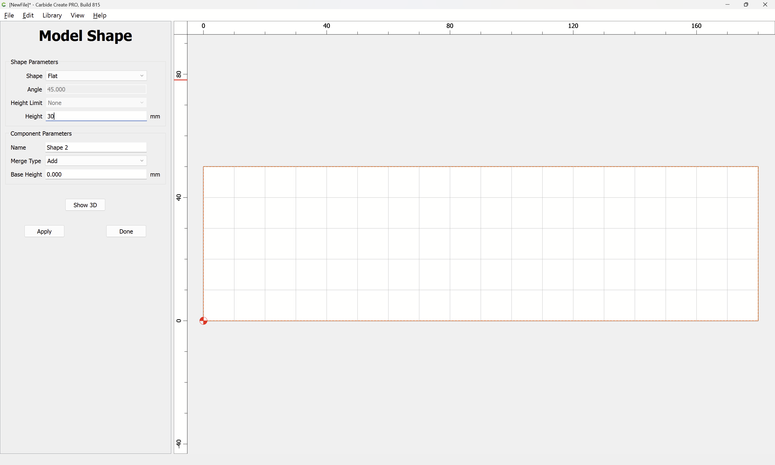Expand the Shape dropdown showing Flat

(x=96, y=76)
